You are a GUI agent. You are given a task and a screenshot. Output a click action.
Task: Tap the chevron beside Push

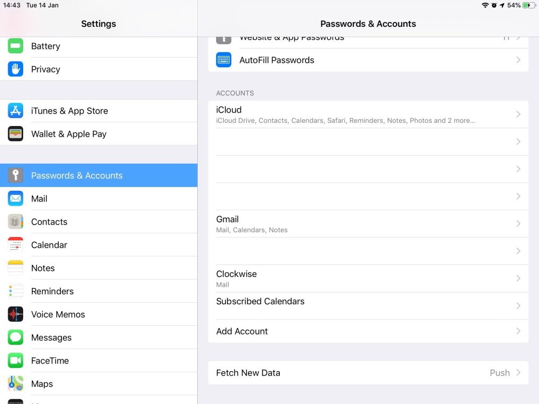point(519,372)
